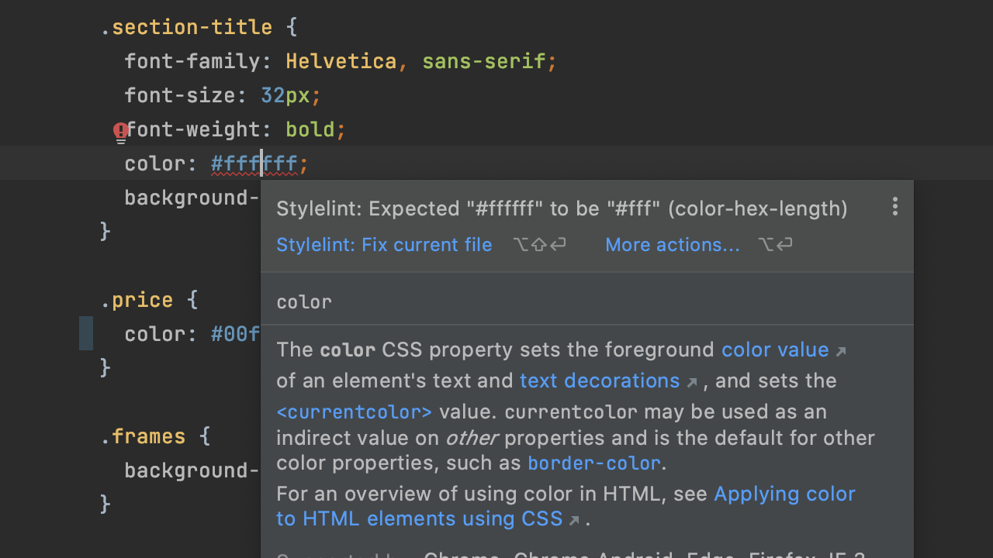Click the change marker in gutter beside .price color
The width and height of the screenshot is (993, 558).
[x=86, y=333]
